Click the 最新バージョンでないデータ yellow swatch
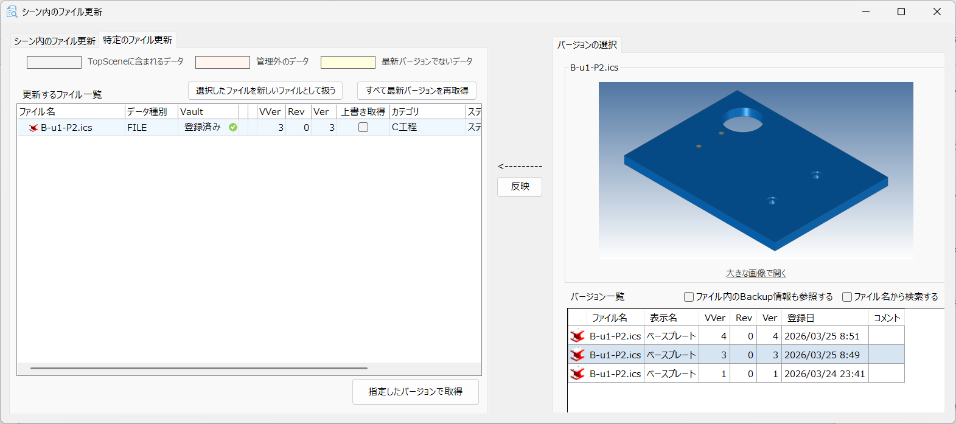 point(348,62)
